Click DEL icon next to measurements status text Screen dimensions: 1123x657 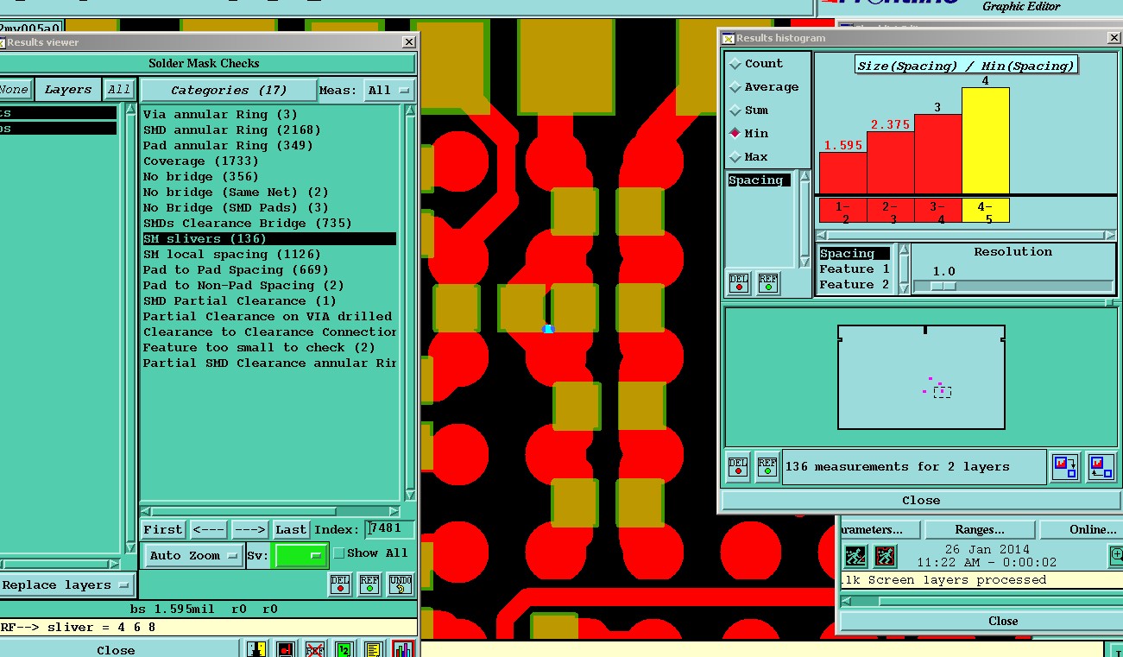pyautogui.click(x=738, y=466)
